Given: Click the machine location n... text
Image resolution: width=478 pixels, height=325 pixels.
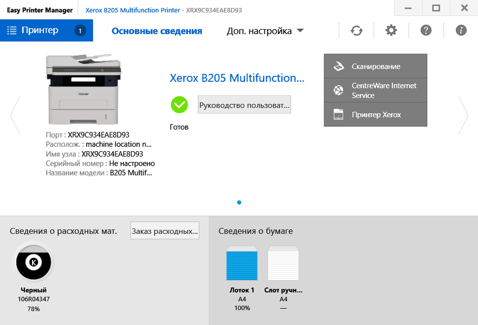Looking at the screenshot, I should pyautogui.click(x=119, y=145).
